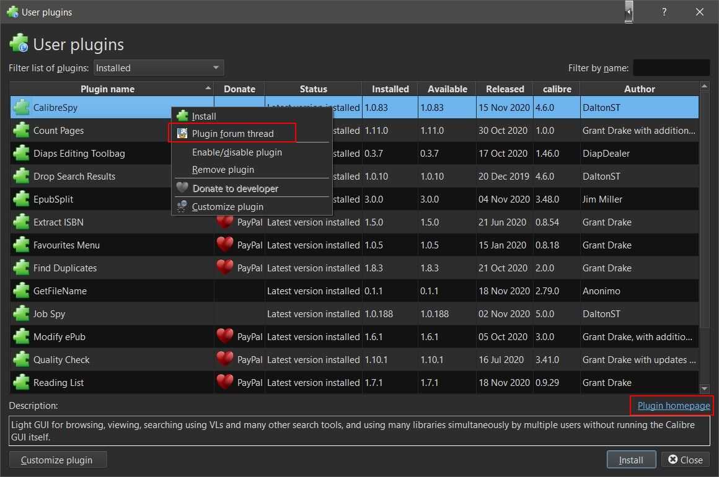
Task: Select Enable/disable plugin in context menu
Action: pyautogui.click(x=251, y=152)
